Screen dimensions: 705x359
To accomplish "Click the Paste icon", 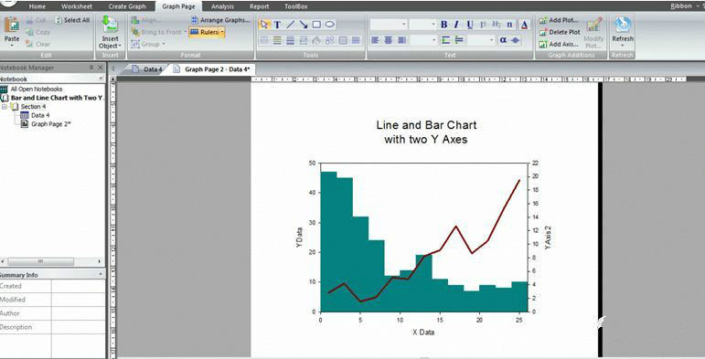I will coord(12,30).
